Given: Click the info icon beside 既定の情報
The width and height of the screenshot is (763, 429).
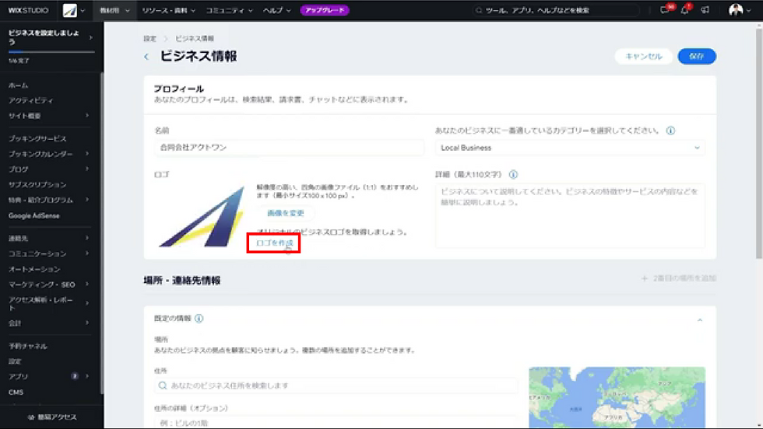Looking at the screenshot, I should tap(199, 319).
